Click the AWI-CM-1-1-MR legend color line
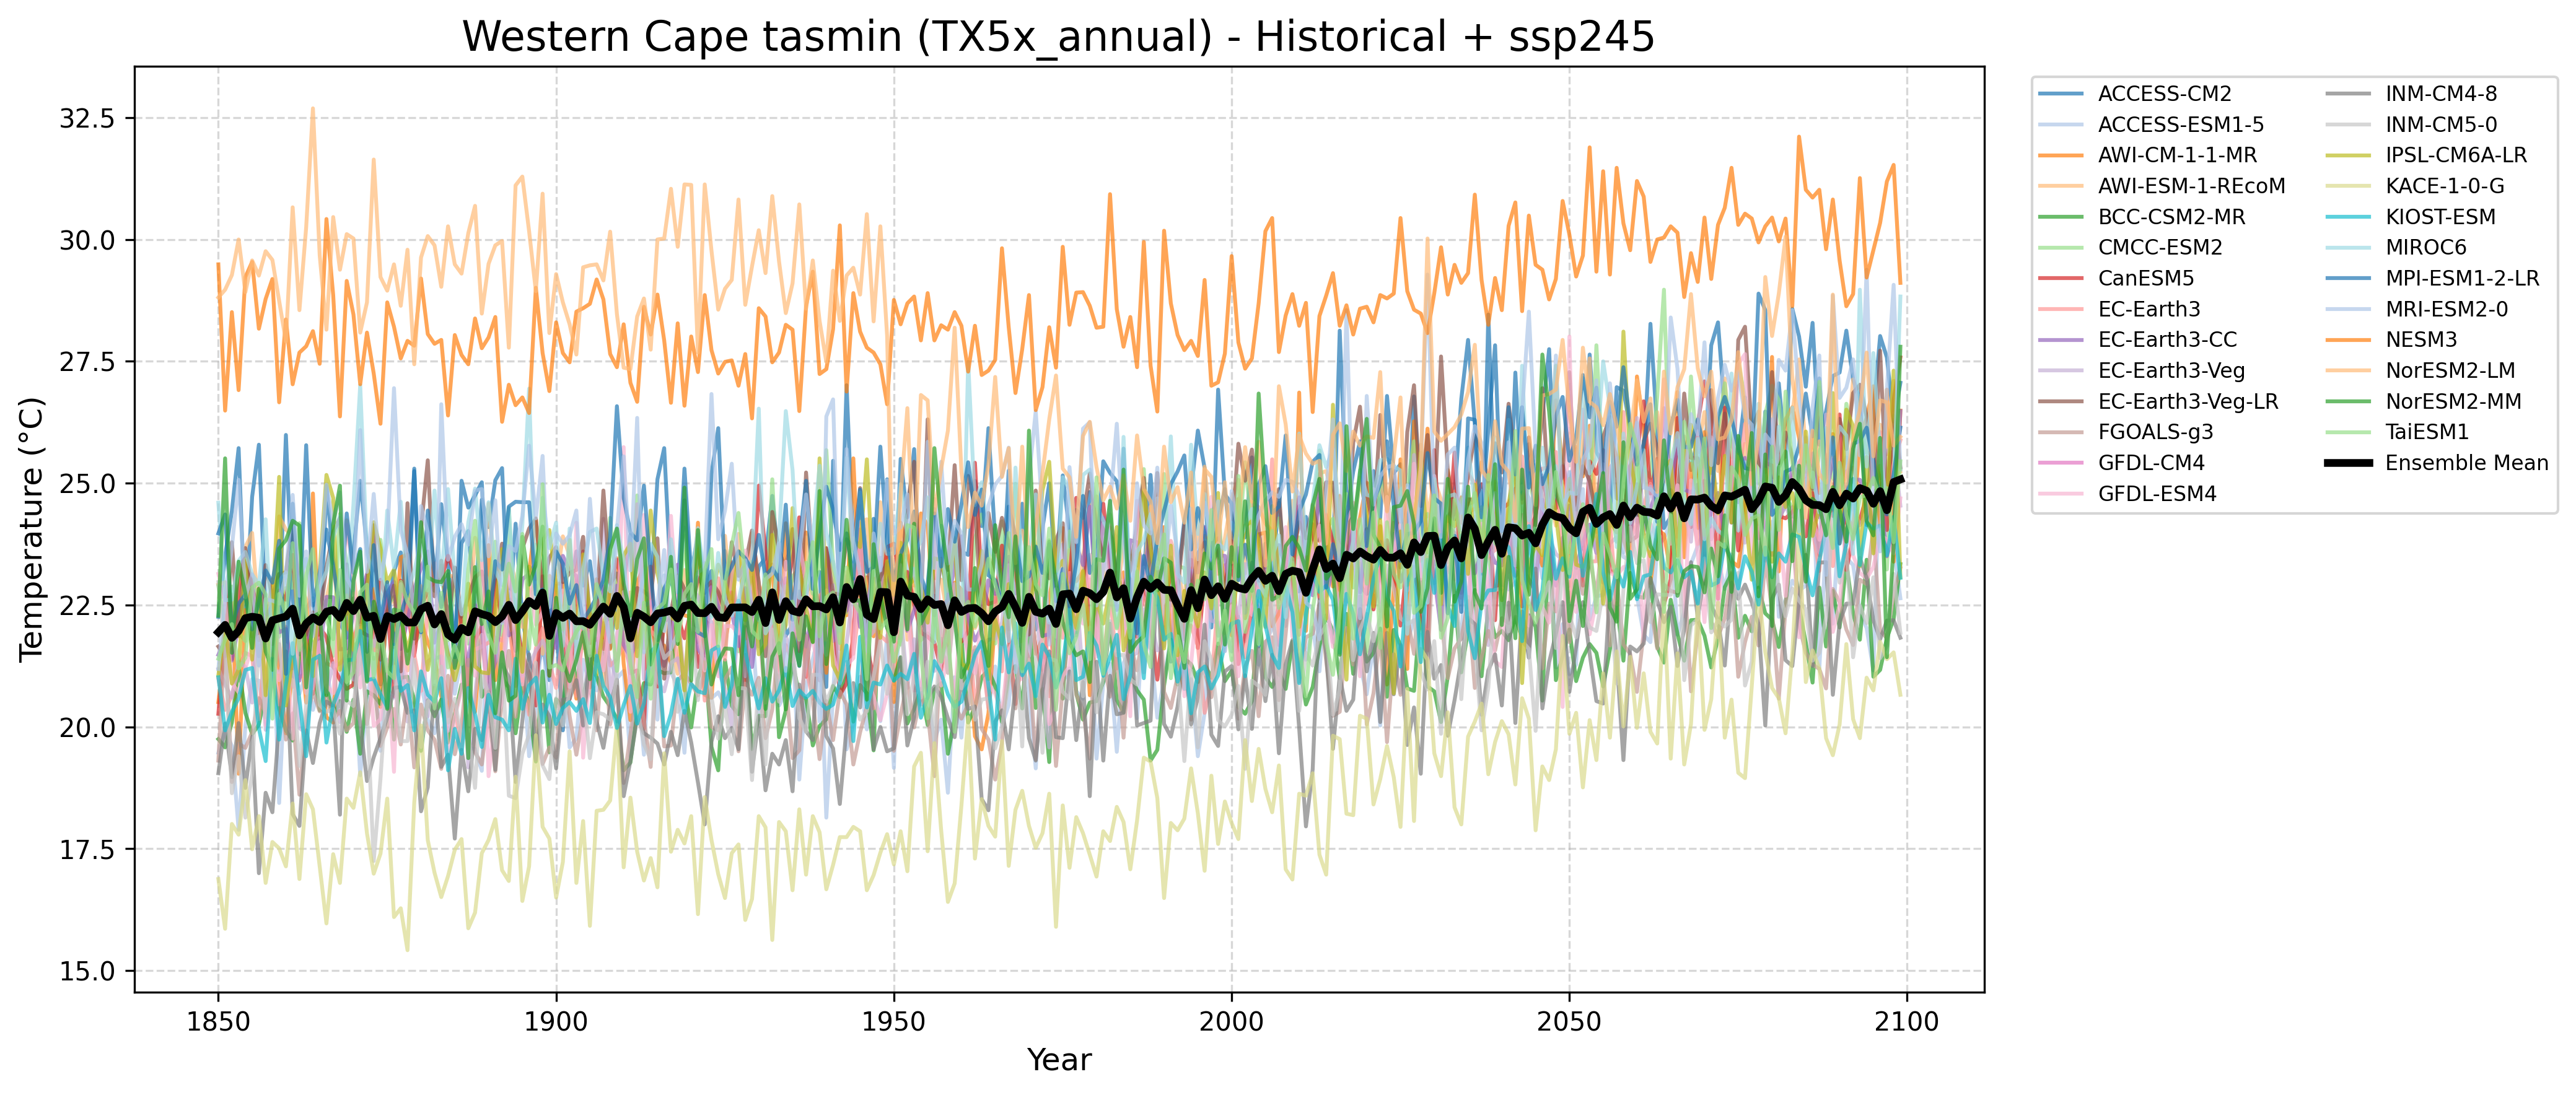Screen dimensions: 2576x1095 2061,155
